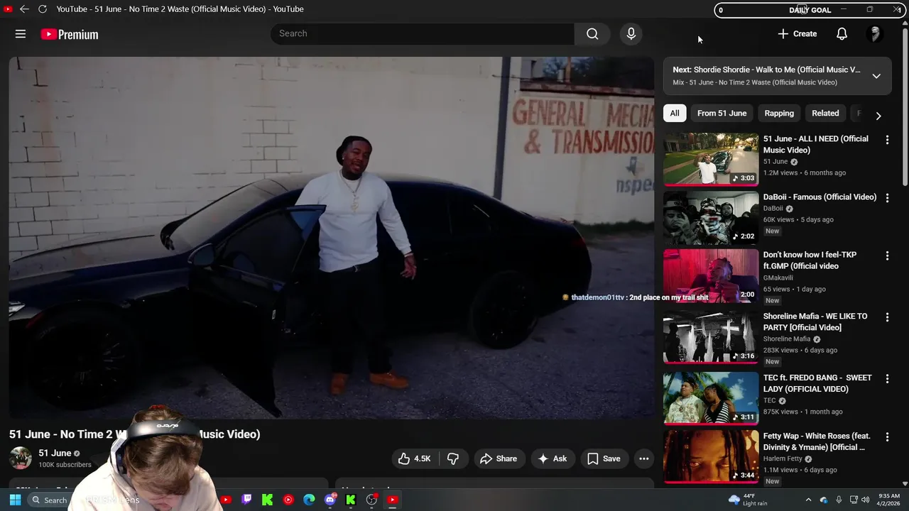Click the video player area
Image resolution: width=909 pixels, height=511 pixels.
(331, 238)
